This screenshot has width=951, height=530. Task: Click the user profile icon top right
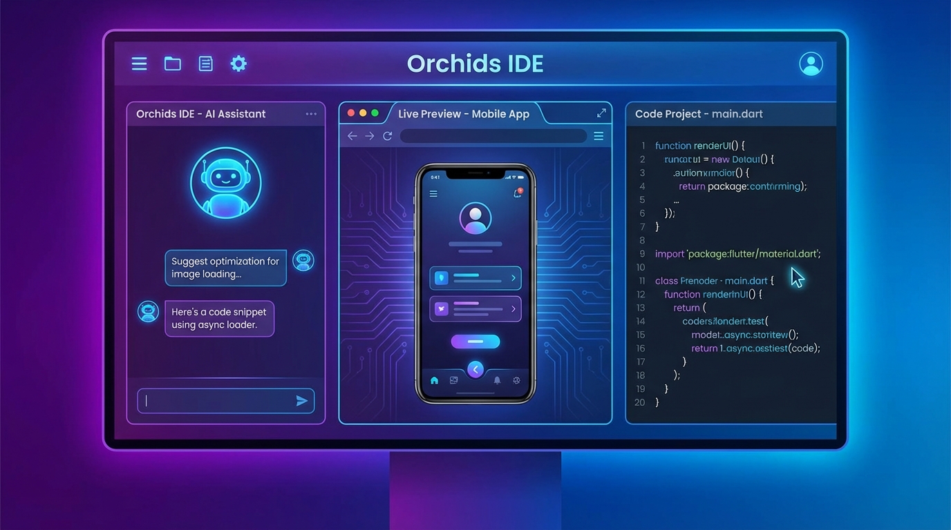(x=811, y=63)
